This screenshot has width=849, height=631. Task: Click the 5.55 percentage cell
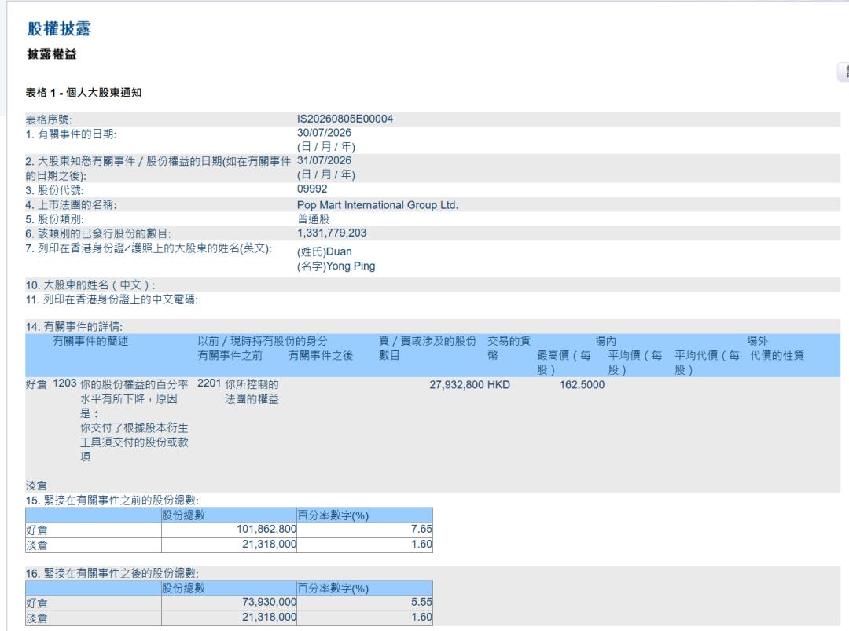[365, 603]
